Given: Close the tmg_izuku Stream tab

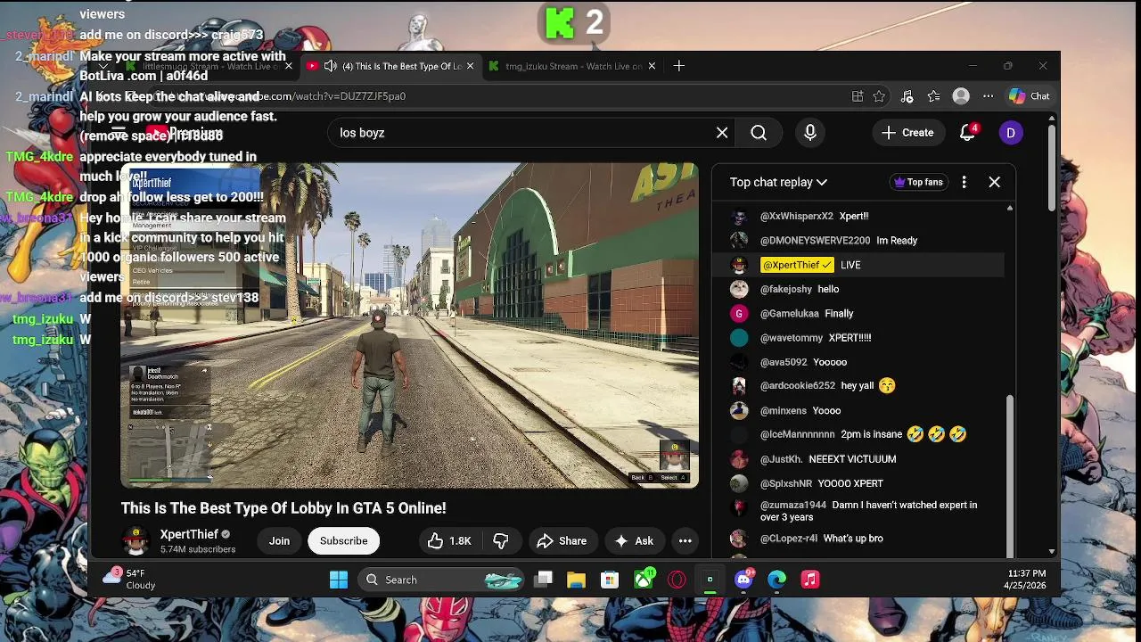Looking at the screenshot, I should (x=652, y=66).
